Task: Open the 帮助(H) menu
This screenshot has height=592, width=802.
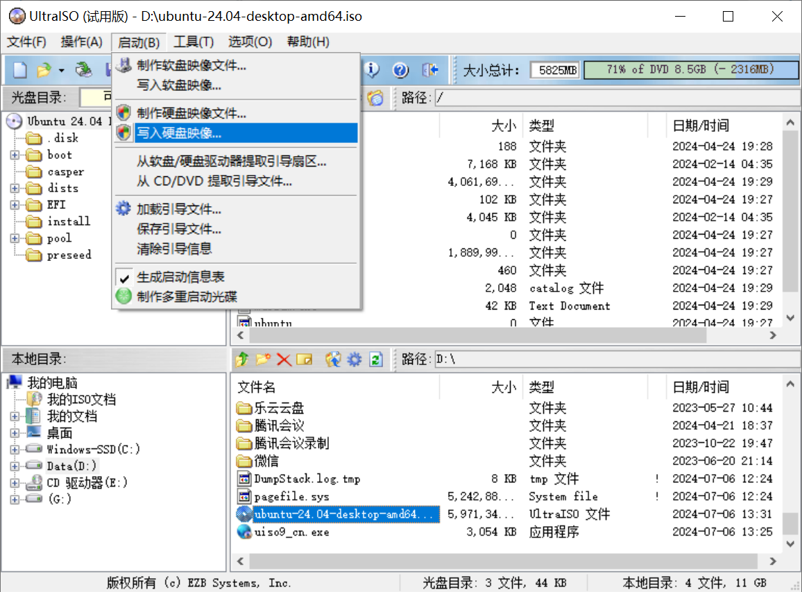Action: [x=308, y=42]
